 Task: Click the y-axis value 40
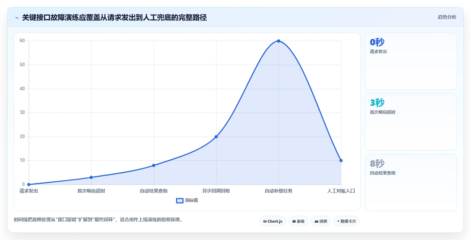[x=22, y=88]
